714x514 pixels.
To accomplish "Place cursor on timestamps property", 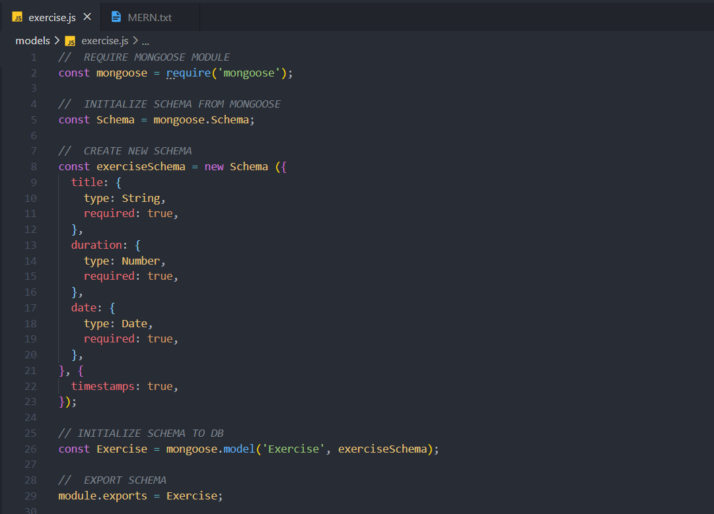I will click(102, 386).
